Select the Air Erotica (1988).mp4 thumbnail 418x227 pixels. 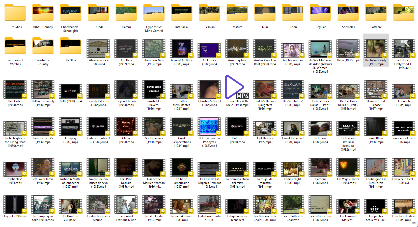point(209,50)
